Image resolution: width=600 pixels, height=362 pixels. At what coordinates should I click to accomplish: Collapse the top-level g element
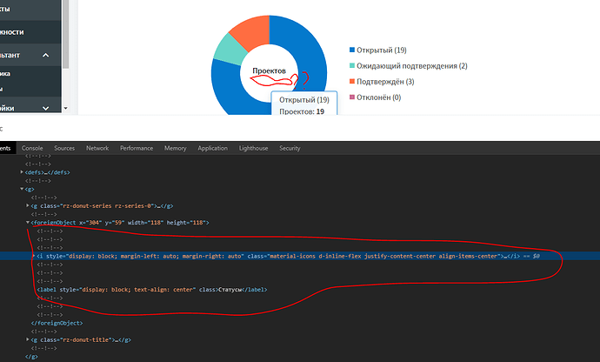click(22, 189)
